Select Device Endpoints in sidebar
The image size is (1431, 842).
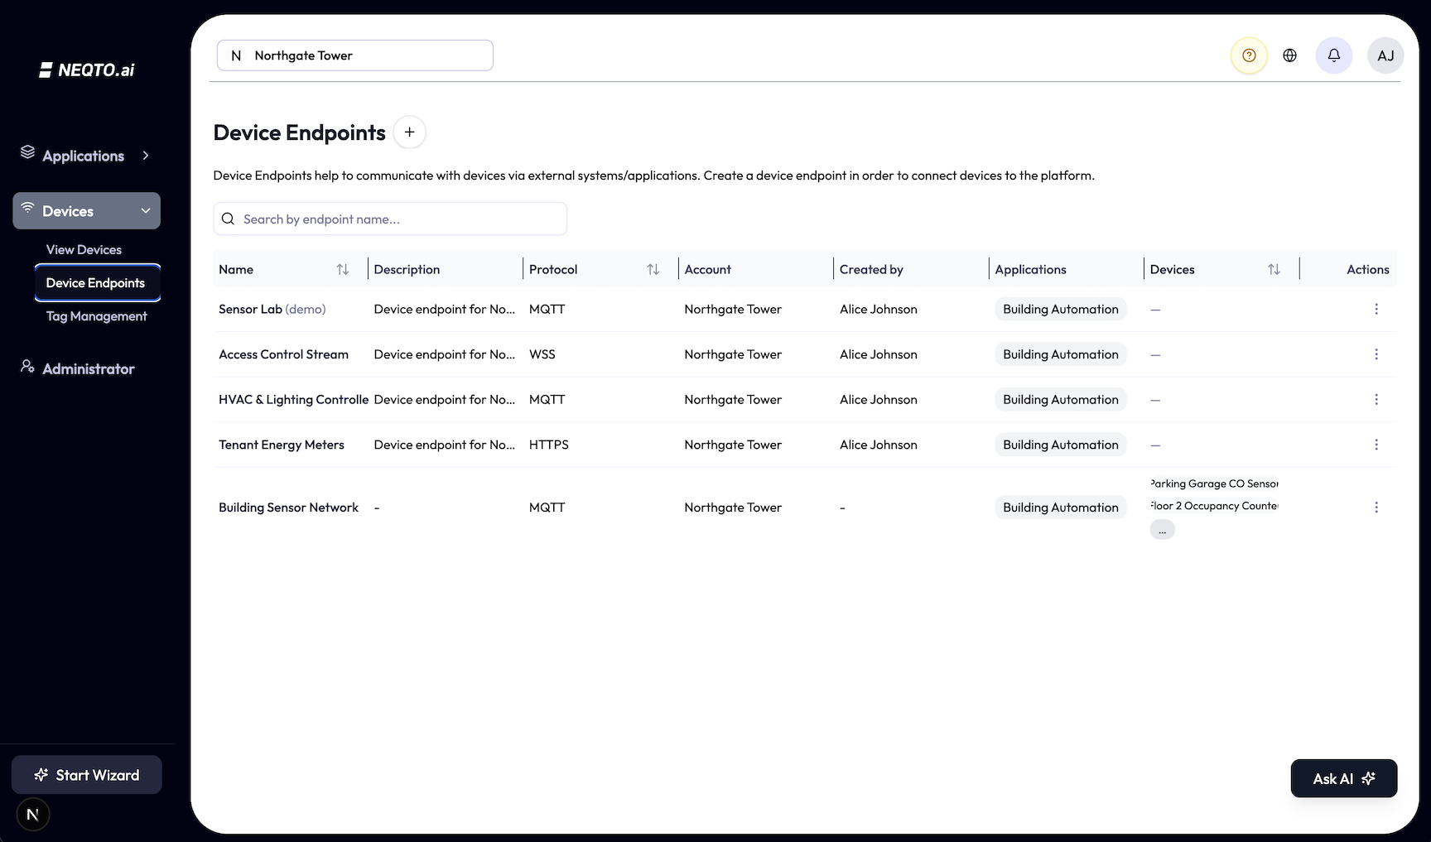[98, 283]
